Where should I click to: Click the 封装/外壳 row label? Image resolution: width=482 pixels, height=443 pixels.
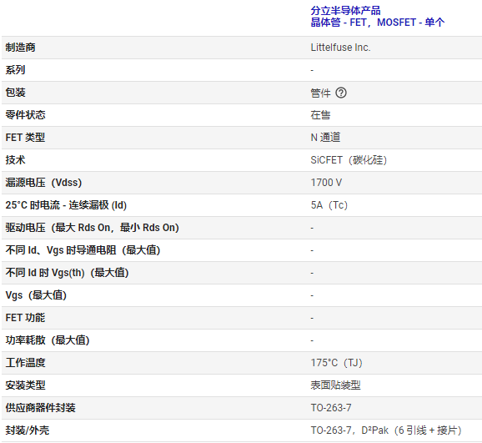click(27, 430)
